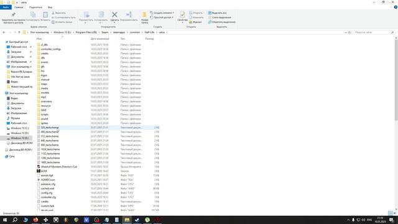Click Вырезать cut in ribbon
Image resolution: width=398 pixels, height=224 pixels.
click(58, 13)
